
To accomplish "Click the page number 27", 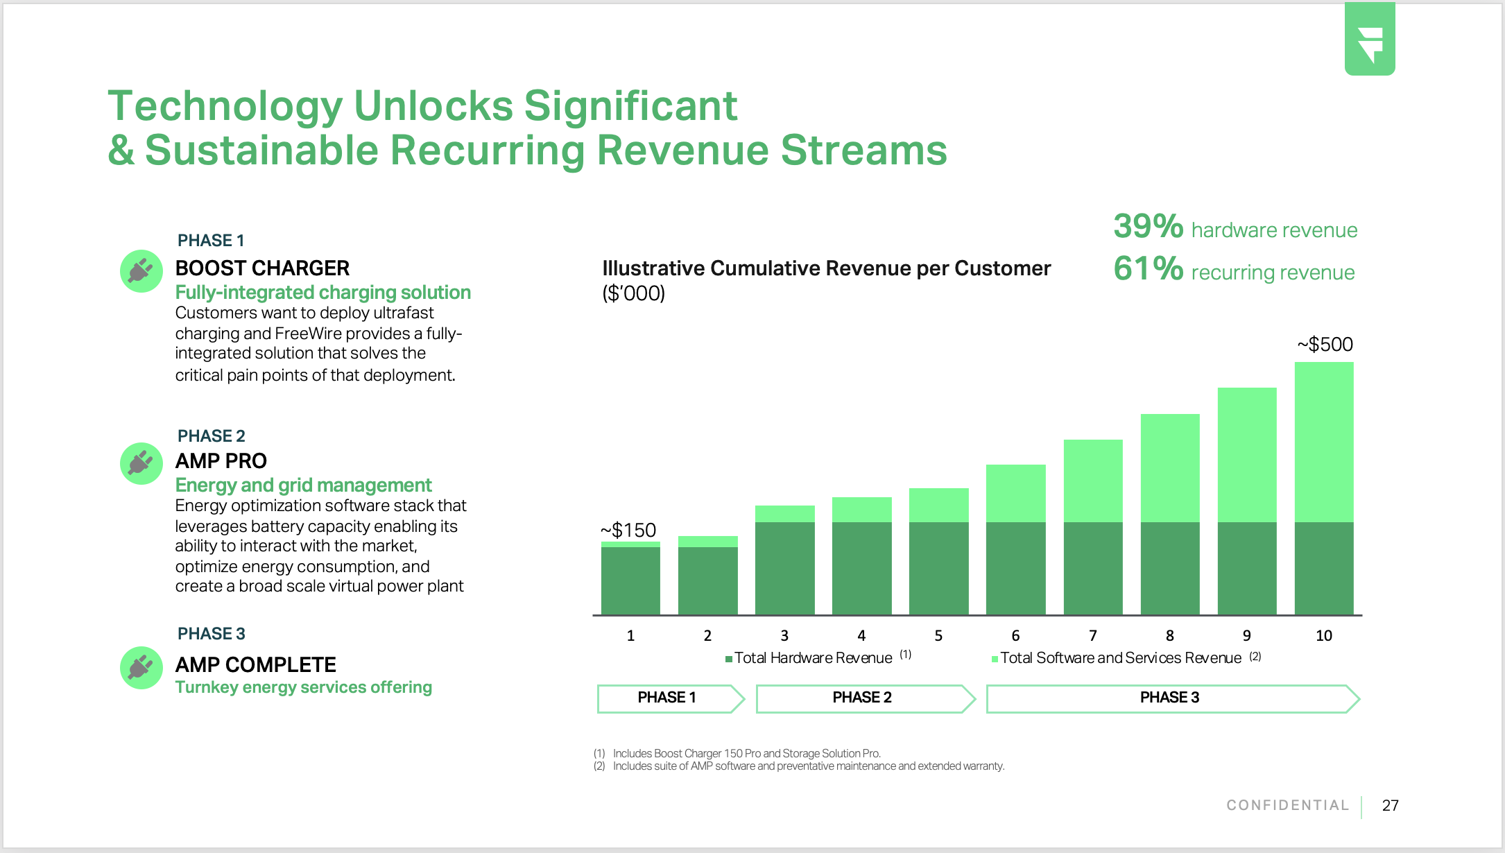I will pos(1390,805).
